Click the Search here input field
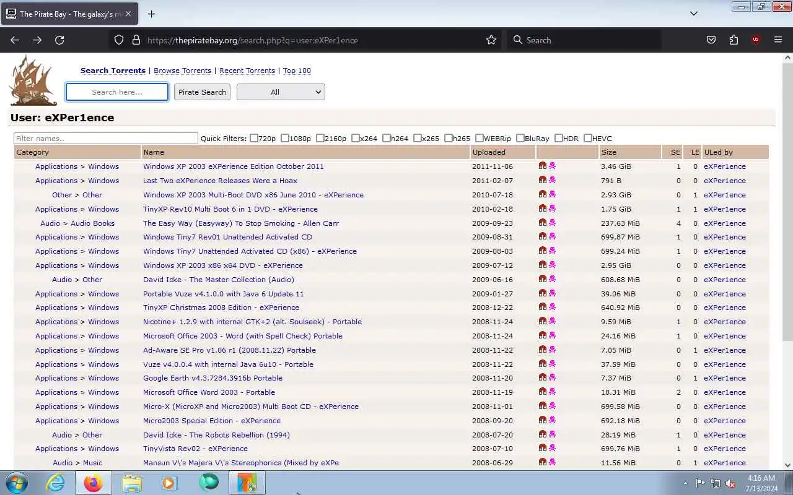793x495 pixels. pyautogui.click(x=117, y=92)
